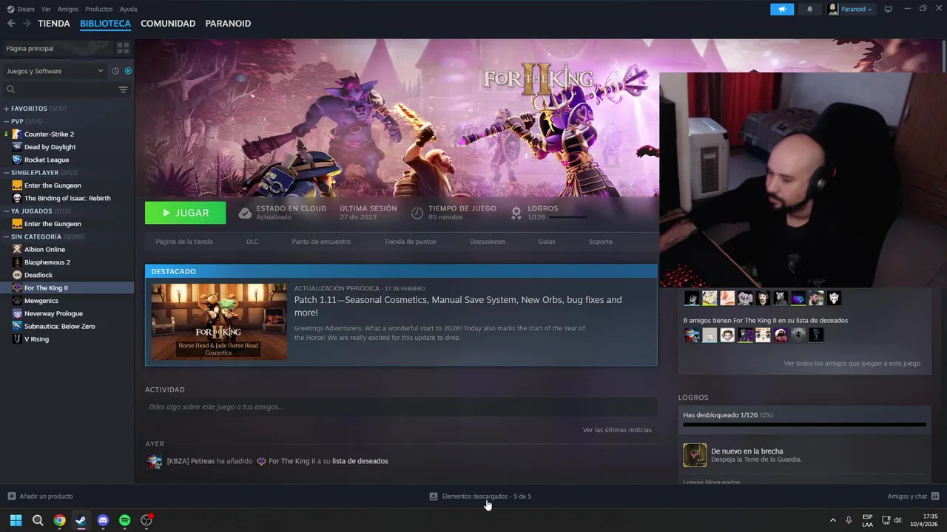Go to the TIENDA section

coord(54,24)
